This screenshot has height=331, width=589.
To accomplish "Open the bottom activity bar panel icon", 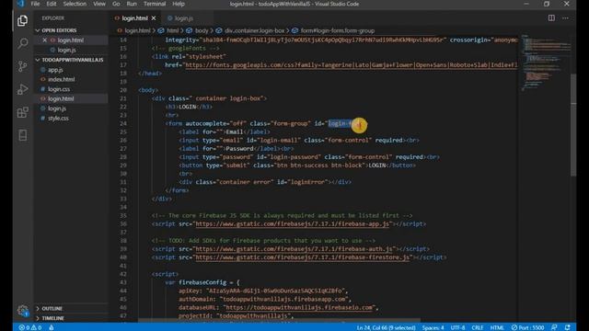I will [22, 135].
